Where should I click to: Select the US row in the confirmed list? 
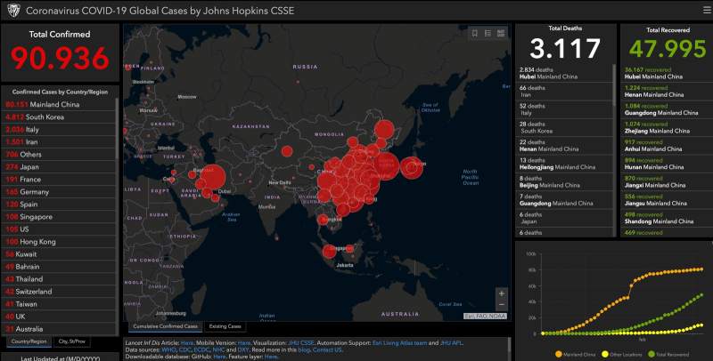point(59,229)
